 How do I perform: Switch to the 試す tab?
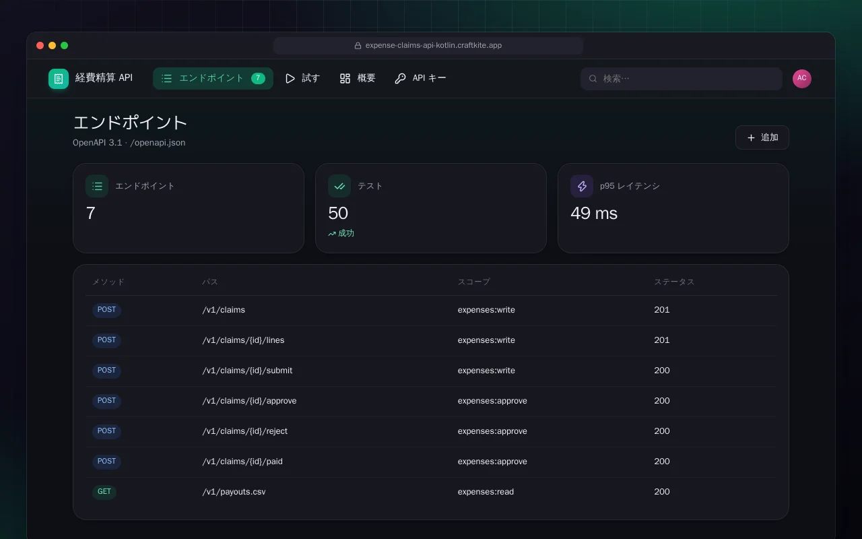tap(302, 78)
